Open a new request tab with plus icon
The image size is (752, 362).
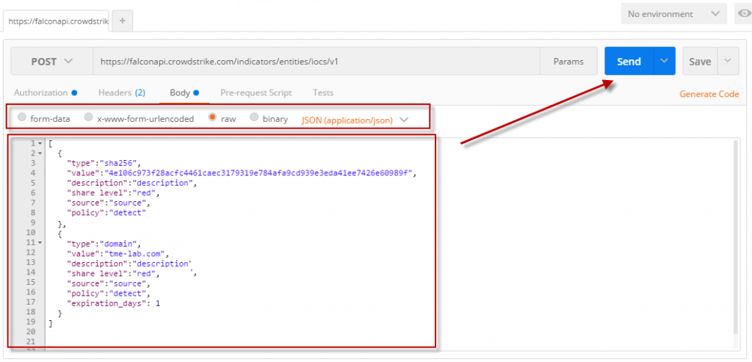point(122,21)
